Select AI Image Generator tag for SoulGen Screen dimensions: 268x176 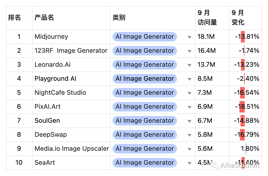pos(144,121)
